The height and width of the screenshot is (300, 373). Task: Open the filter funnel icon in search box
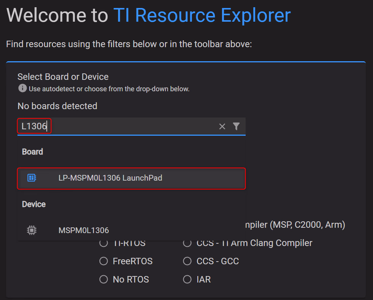[236, 126]
